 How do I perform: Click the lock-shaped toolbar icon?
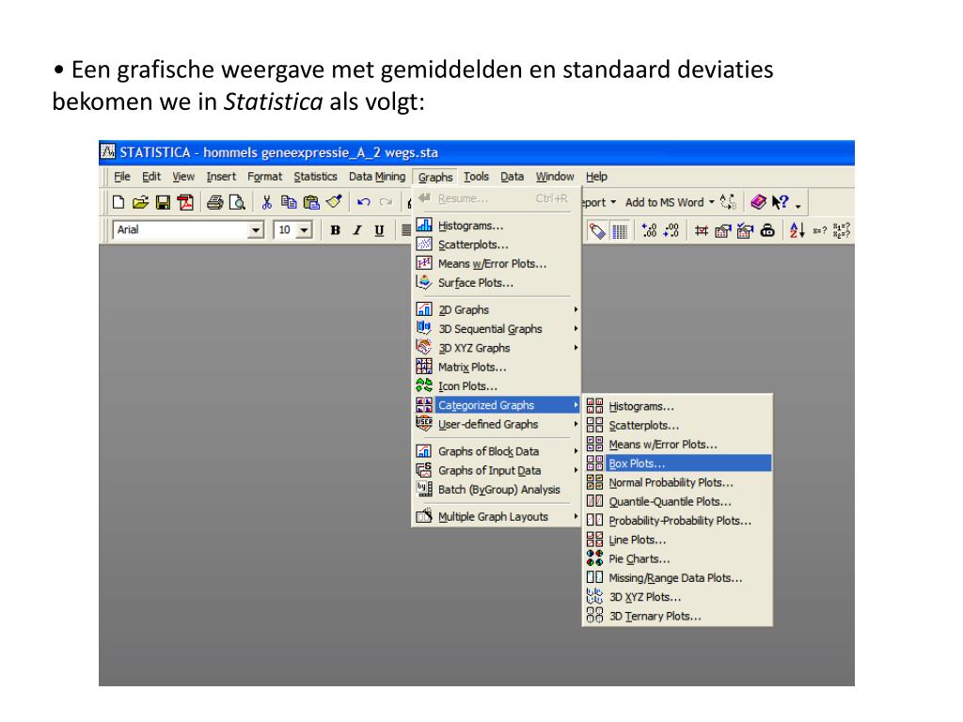pyautogui.click(x=767, y=230)
